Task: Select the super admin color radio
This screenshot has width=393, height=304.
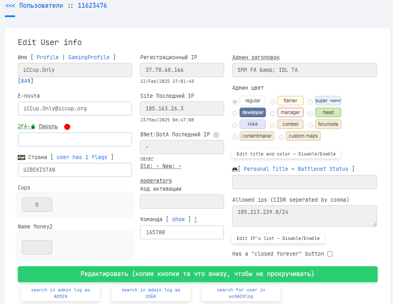Action: tap(310, 102)
